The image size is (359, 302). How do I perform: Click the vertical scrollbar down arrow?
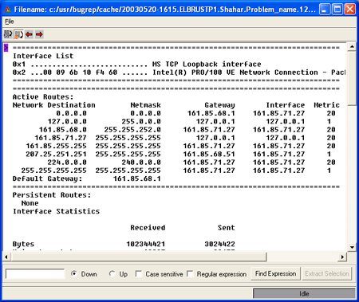coord(352,247)
